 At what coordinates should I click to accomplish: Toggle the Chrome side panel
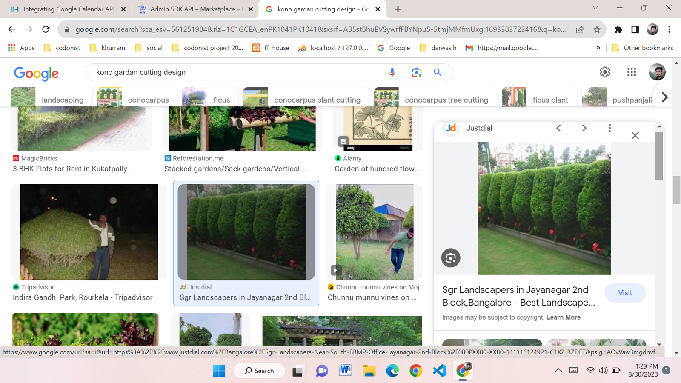[x=635, y=29]
